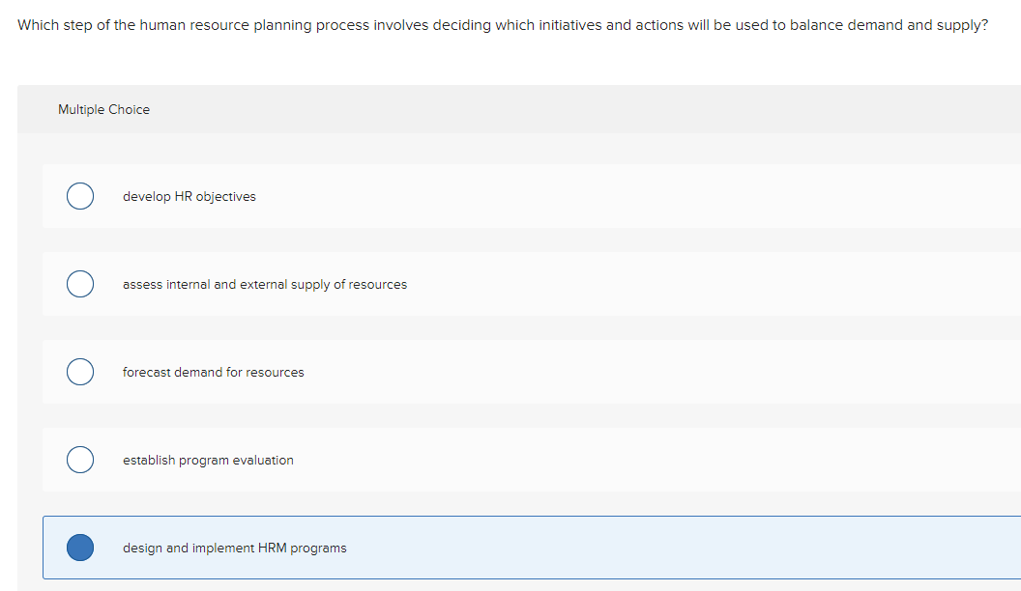The width and height of the screenshot is (1021, 591).
Task: Click the third answer option row
Action: [x=483, y=372]
